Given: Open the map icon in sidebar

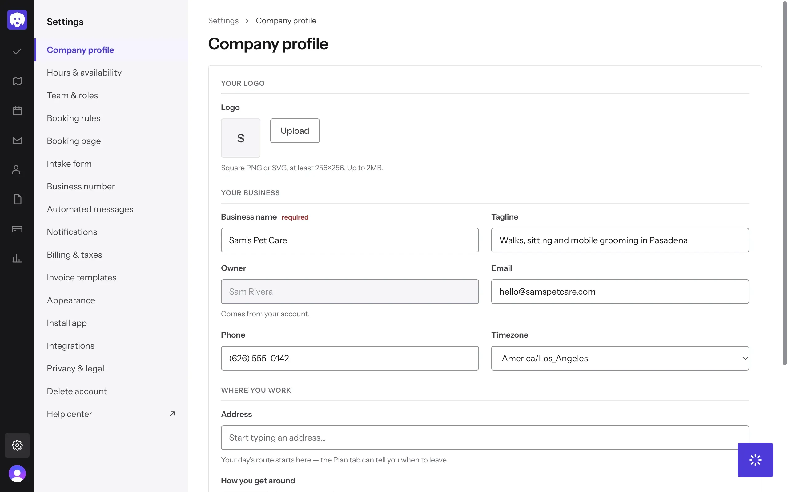Looking at the screenshot, I should 17,81.
